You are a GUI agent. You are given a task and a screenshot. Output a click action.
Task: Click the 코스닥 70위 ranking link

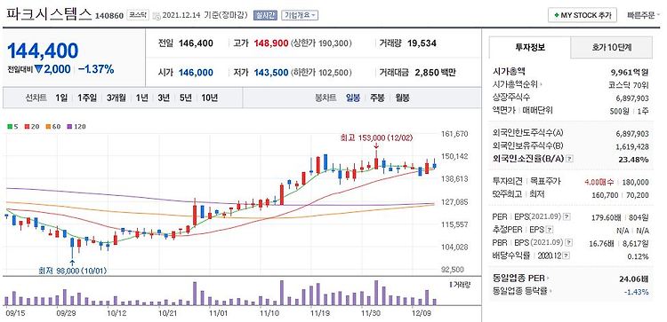pos(628,85)
